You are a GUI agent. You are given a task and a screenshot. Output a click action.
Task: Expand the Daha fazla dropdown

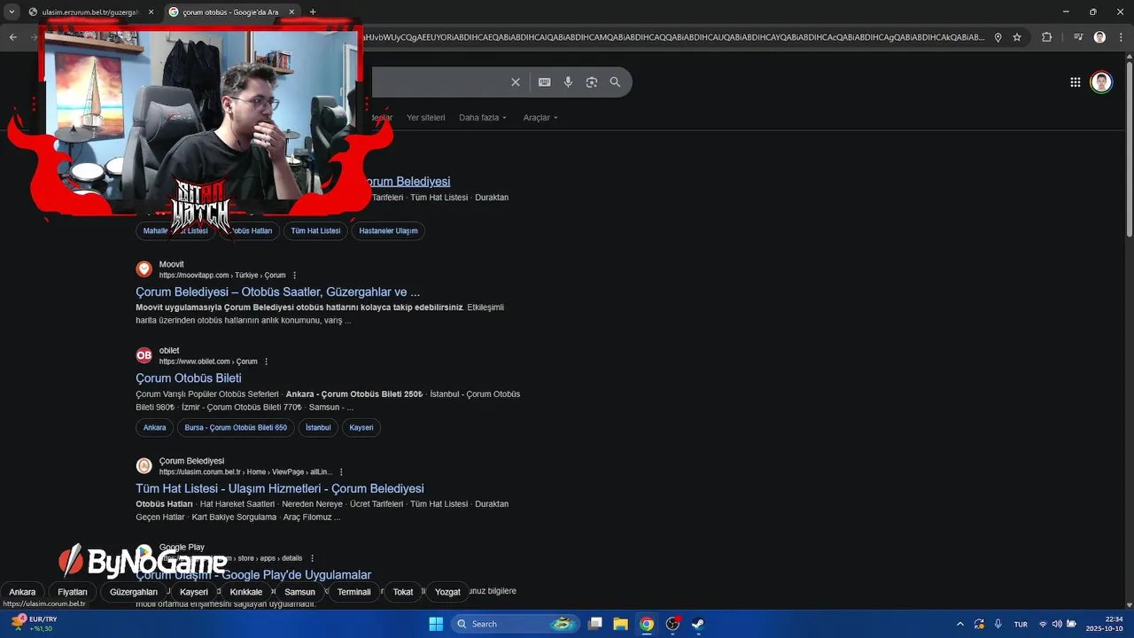click(483, 118)
